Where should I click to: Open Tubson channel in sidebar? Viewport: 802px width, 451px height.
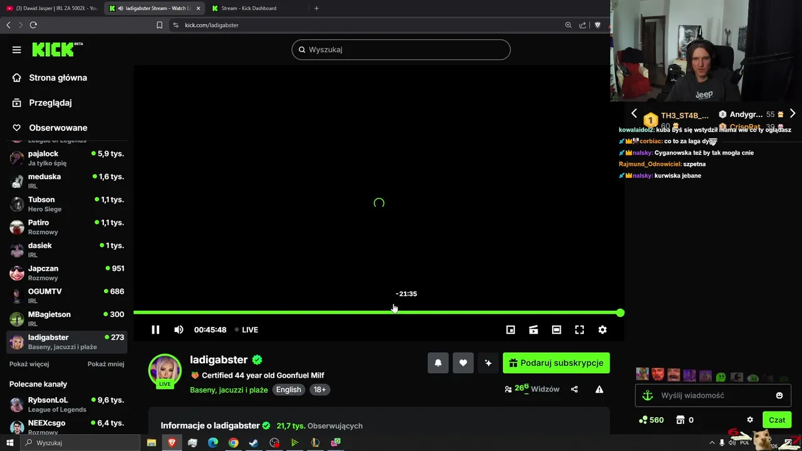coord(66,204)
